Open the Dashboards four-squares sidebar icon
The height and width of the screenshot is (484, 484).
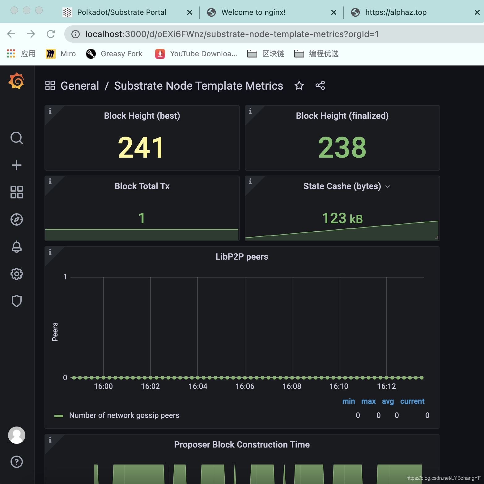pyautogui.click(x=17, y=192)
